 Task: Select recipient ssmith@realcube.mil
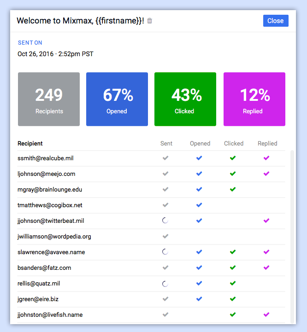pyautogui.click(x=45, y=158)
